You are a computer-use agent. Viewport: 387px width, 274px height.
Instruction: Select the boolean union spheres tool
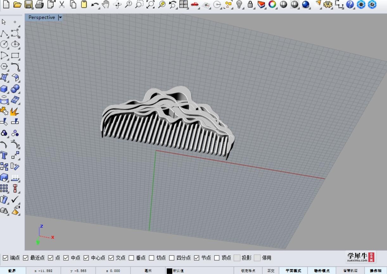[x=15, y=89]
